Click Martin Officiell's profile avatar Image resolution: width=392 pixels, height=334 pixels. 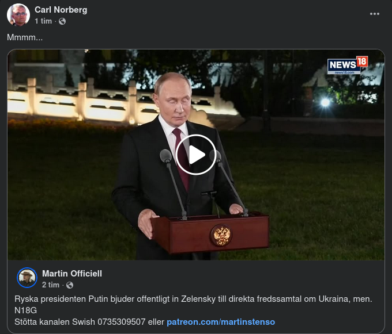pyautogui.click(x=27, y=278)
